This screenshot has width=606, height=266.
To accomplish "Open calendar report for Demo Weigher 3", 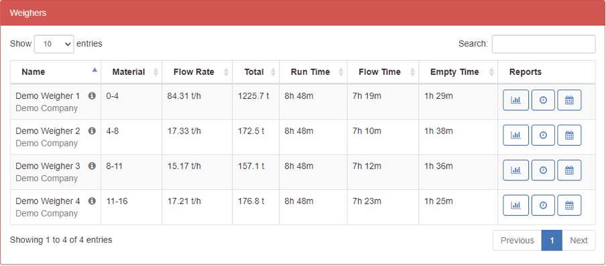I will click(569, 170).
